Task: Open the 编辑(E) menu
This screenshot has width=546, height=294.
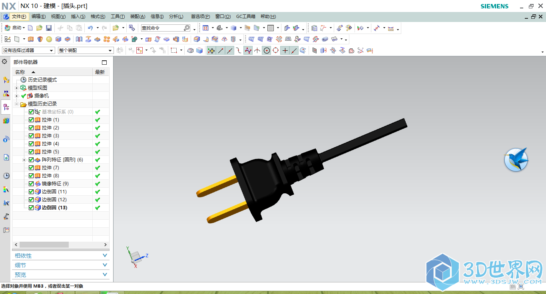Action: [39, 16]
